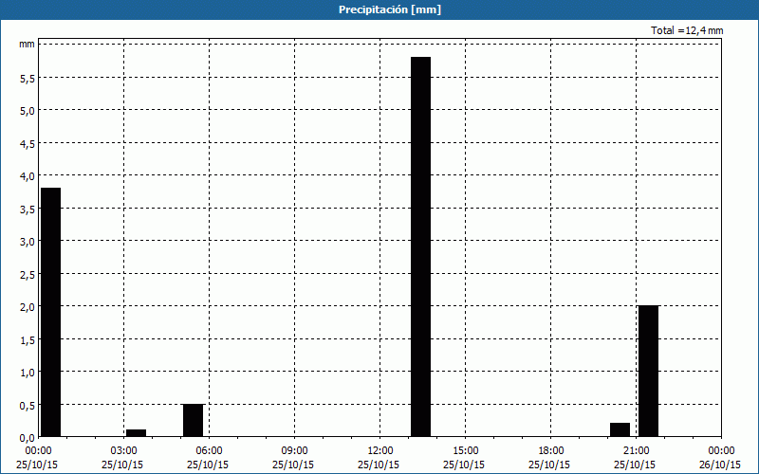This screenshot has height=474, width=759.
Task: Click the 15:00 time axis label
Action: click(465, 451)
